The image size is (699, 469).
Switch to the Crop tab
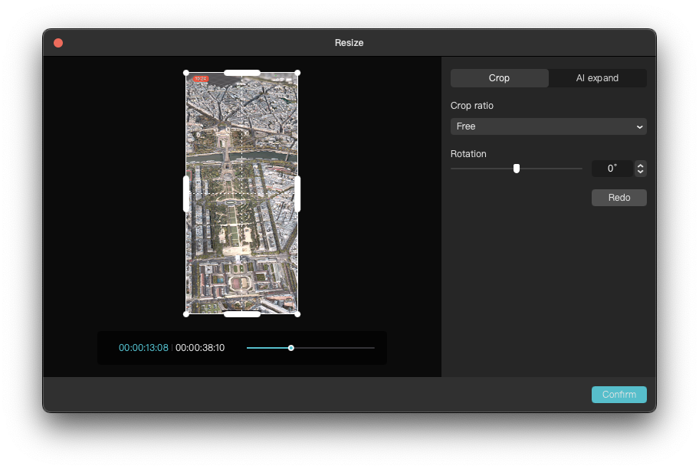click(499, 78)
